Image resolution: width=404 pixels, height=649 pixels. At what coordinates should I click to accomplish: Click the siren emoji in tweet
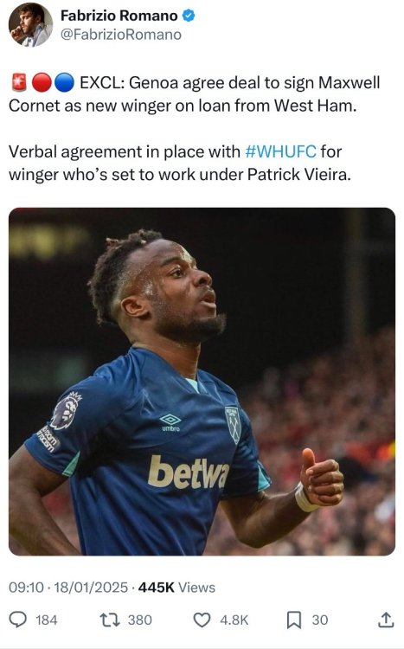[x=19, y=82]
